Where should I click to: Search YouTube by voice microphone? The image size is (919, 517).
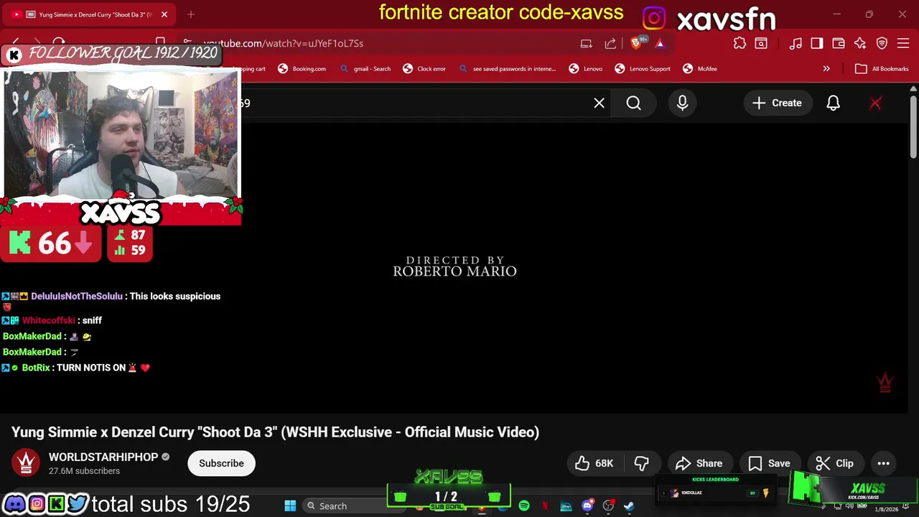683,103
